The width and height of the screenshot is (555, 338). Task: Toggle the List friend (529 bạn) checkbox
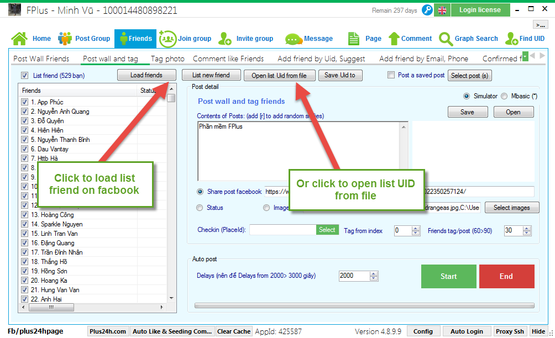coord(24,75)
